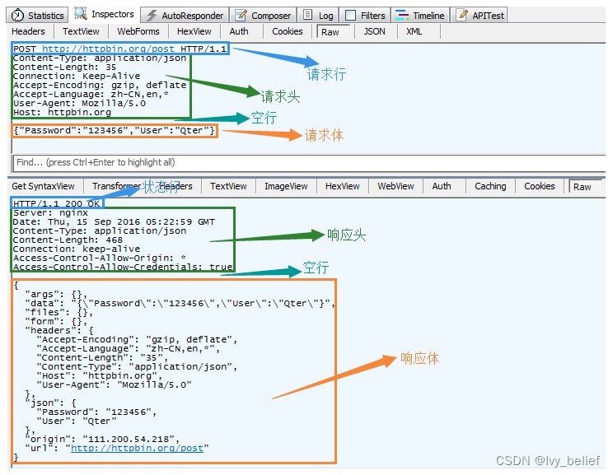Image resolution: width=613 pixels, height=475 pixels.
Task: Click the 'Content-Length: 468' response header
Action: click(x=68, y=240)
